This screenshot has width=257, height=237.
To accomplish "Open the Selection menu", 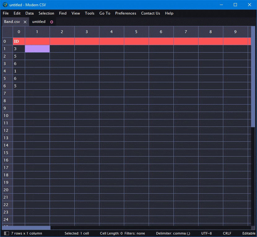I will pyautogui.click(x=46, y=13).
